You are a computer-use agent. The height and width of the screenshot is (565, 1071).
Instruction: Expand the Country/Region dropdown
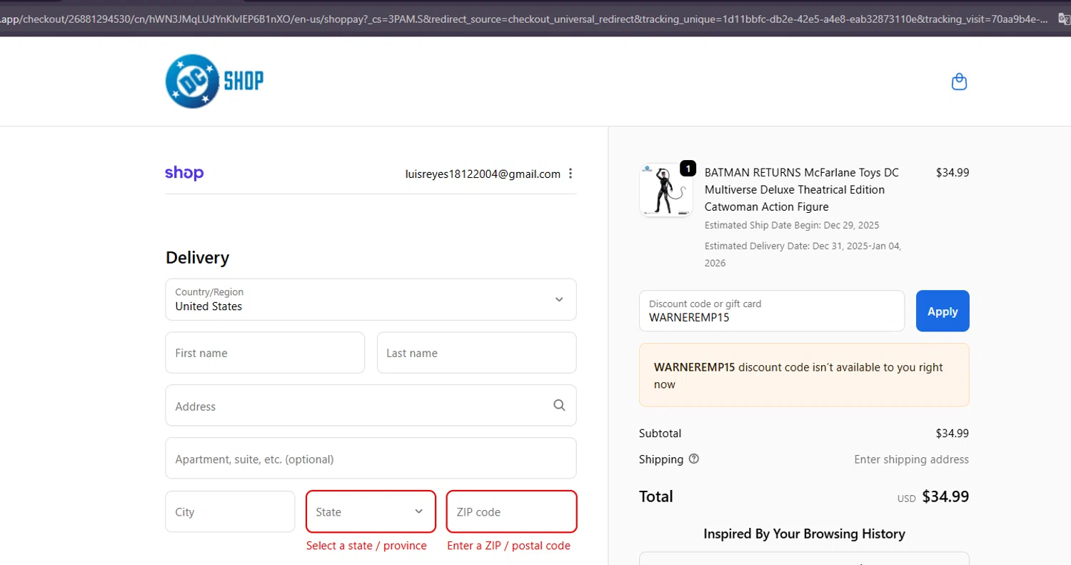[x=371, y=299]
